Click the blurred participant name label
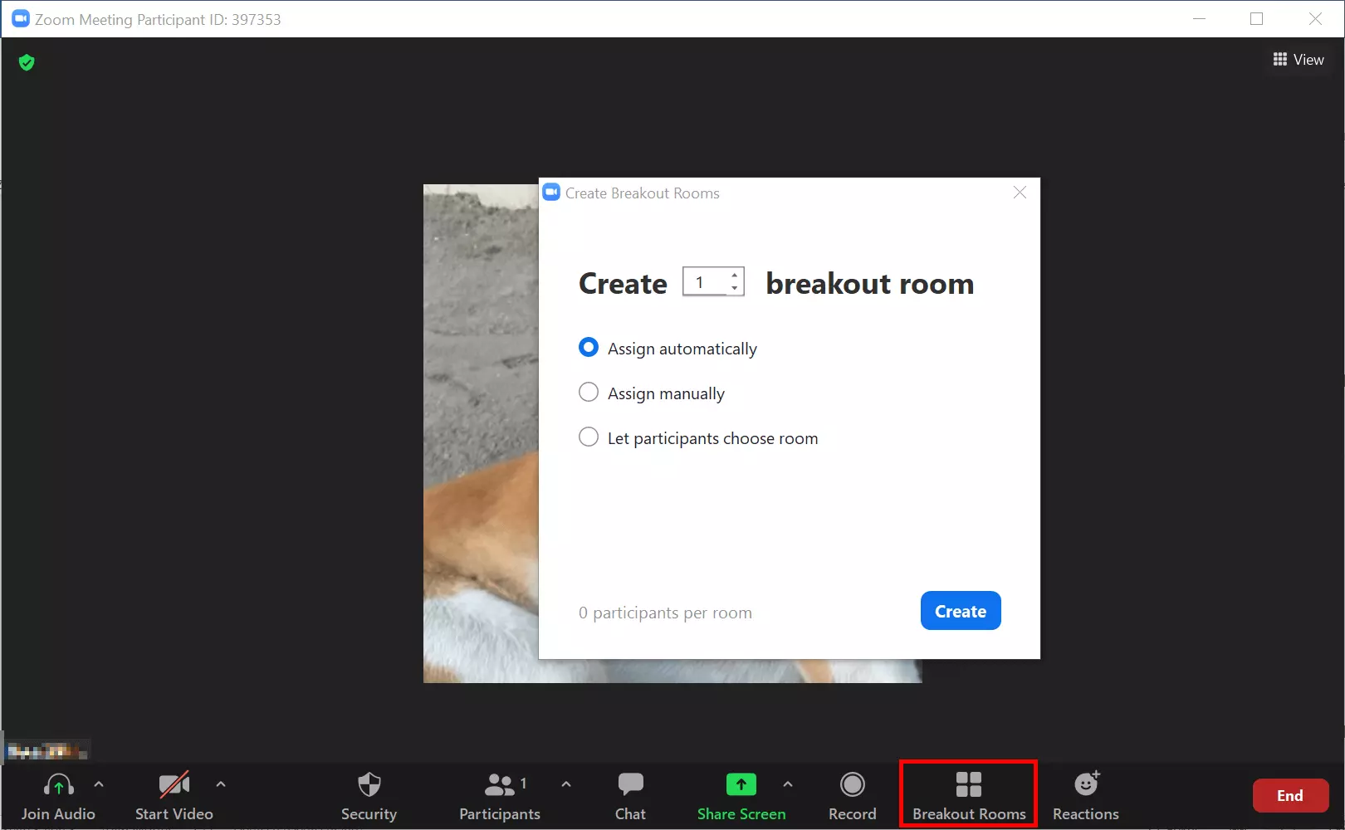Image resolution: width=1345 pixels, height=830 pixels. [x=46, y=752]
